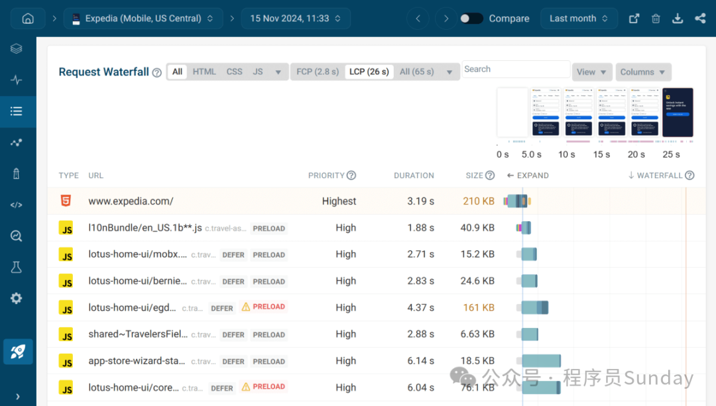716x406 pixels.
Task: Click the Request Waterfall help icon
Action: [156, 73]
